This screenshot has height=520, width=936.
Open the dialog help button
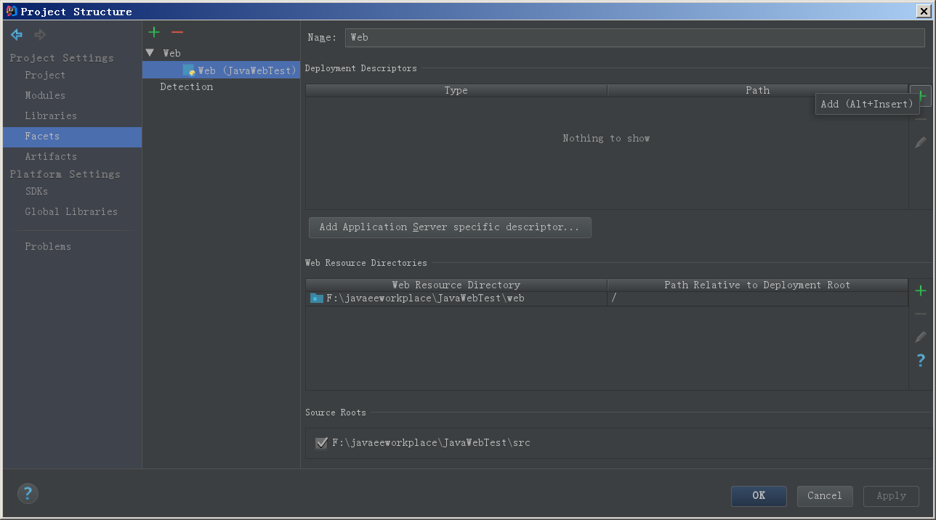[x=28, y=494]
